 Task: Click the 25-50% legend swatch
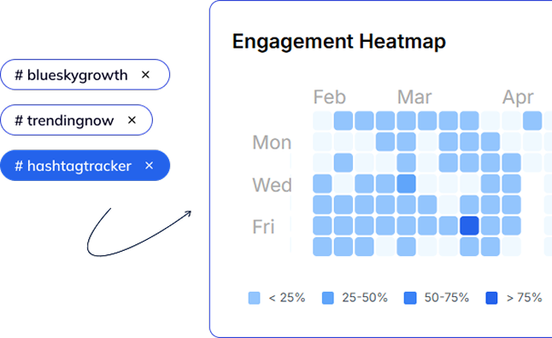(328, 298)
